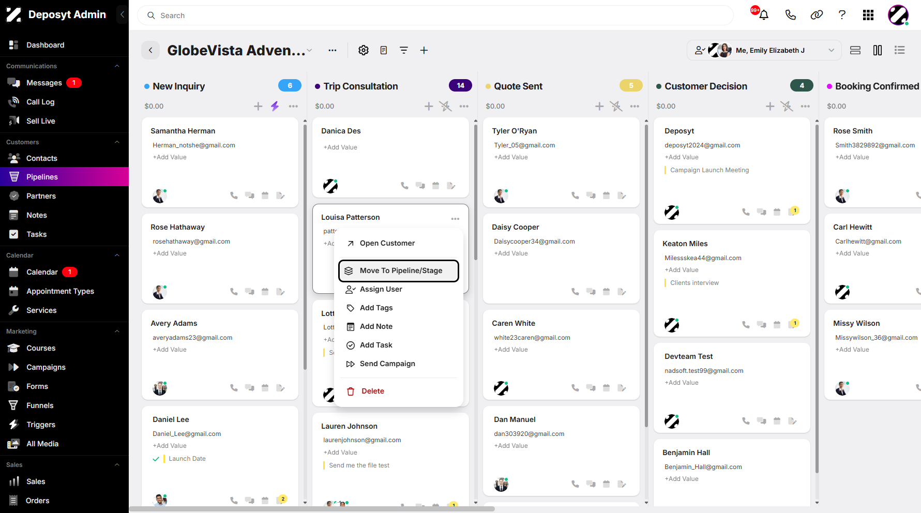Image resolution: width=921 pixels, height=513 pixels.
Task: Toggle Launch Date task checkmark
Action: [156, 459]
